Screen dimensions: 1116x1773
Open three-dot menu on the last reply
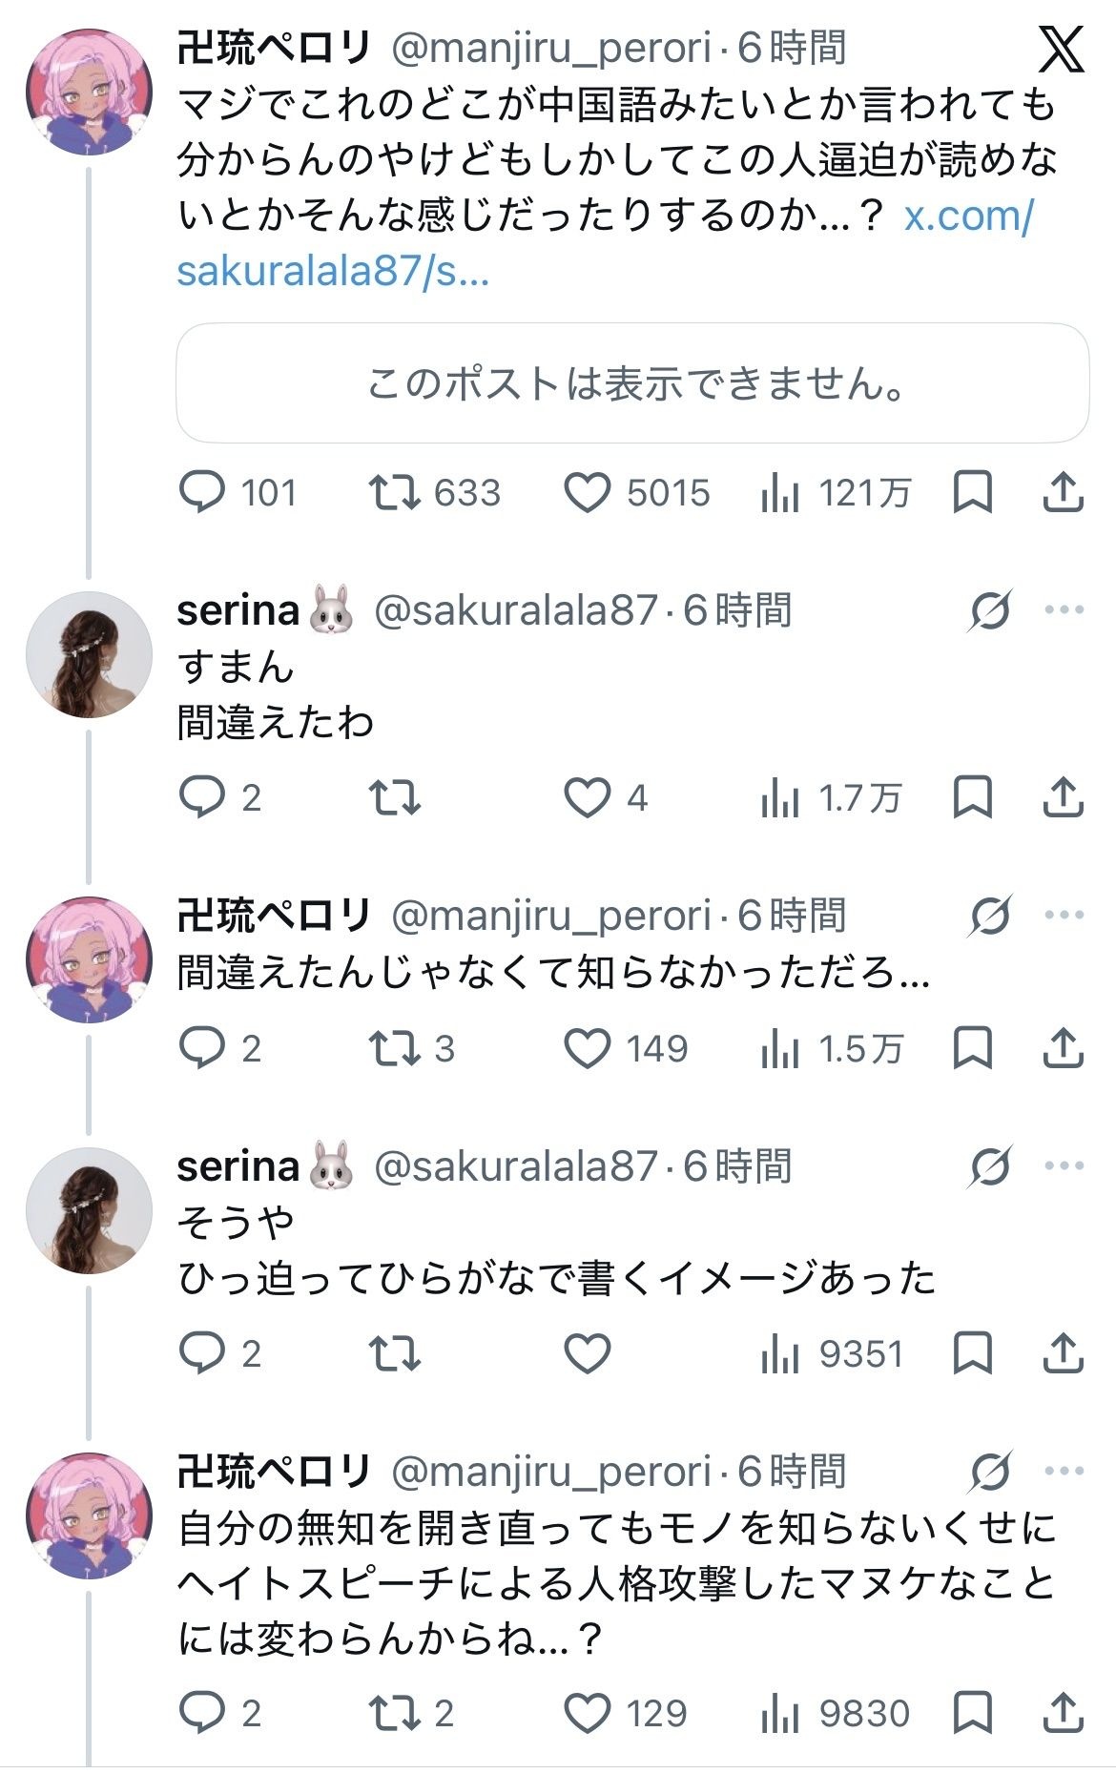1064,1472
